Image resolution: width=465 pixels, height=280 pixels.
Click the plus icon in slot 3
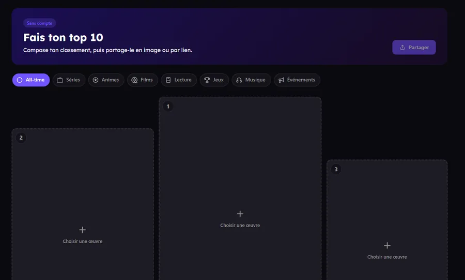387,245
